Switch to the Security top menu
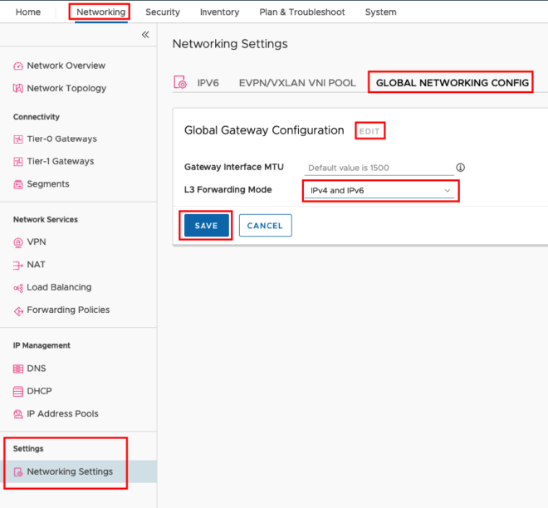Screen dimensions: 548x508 point(163,12)
